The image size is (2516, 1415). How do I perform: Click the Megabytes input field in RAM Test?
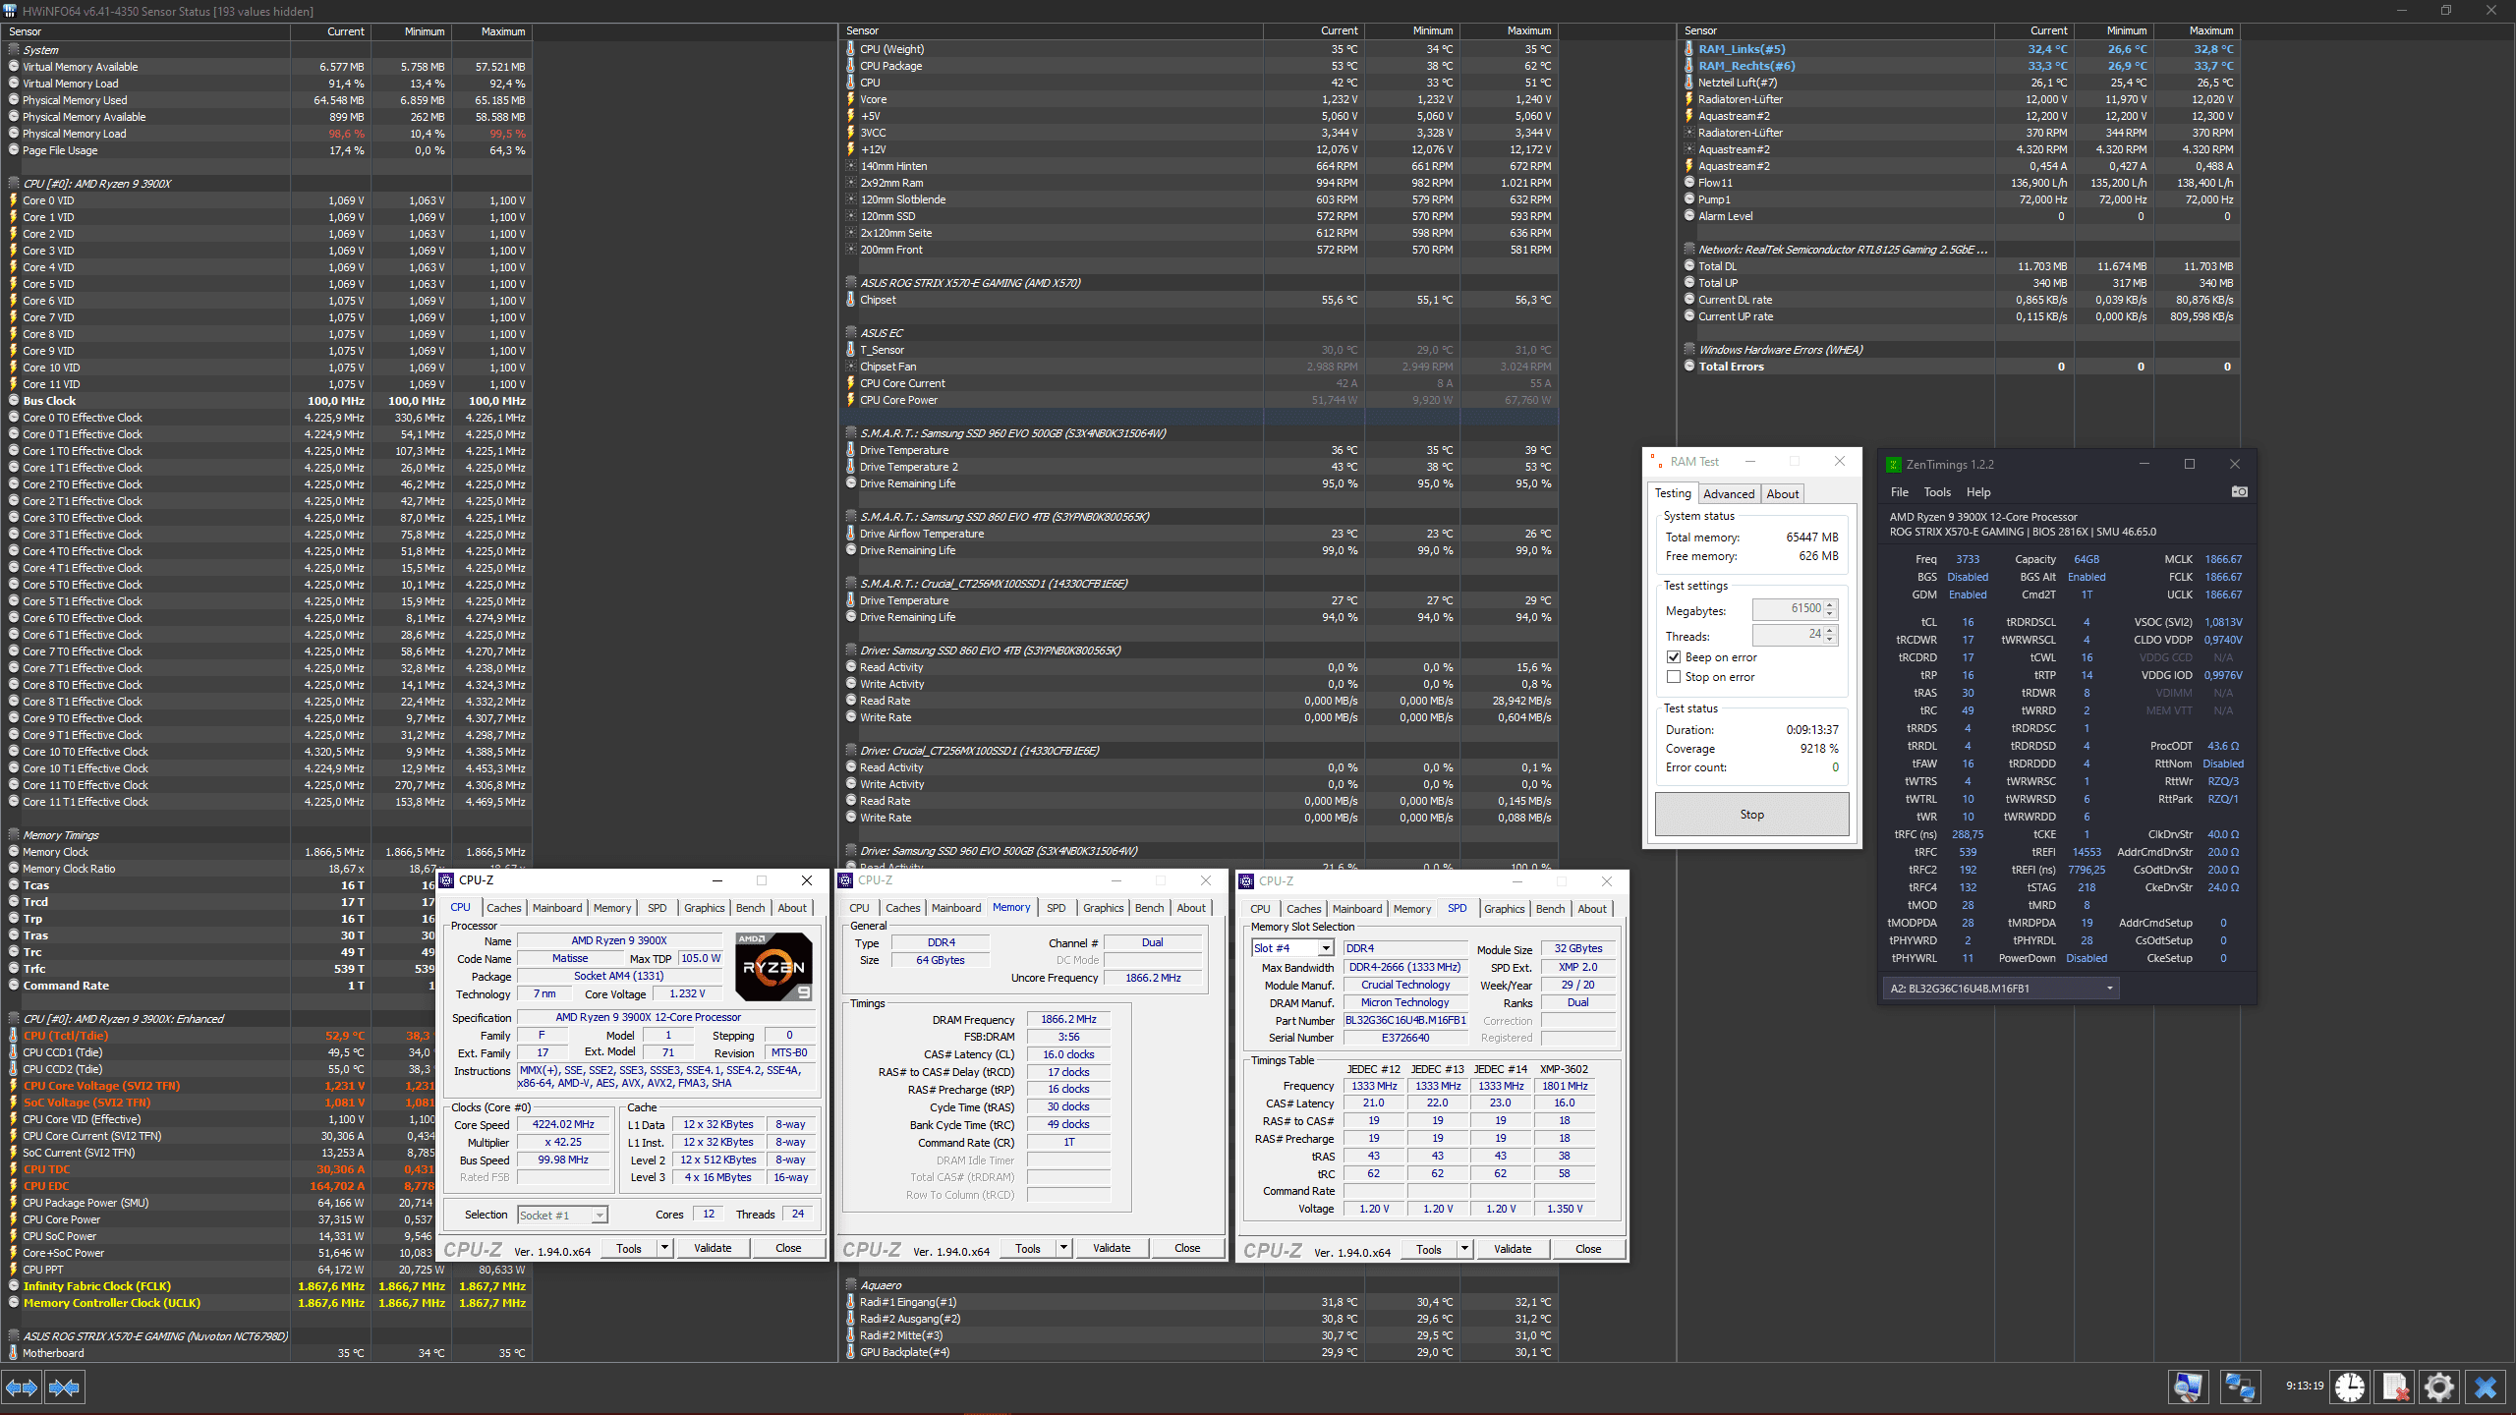pyautogui.click(x=1788, y=609)
